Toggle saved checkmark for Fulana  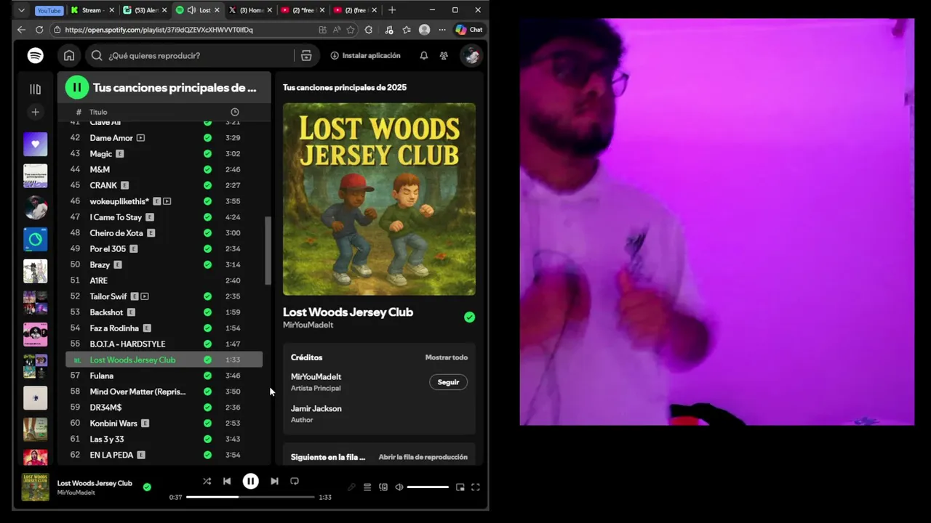coord(207,376)
